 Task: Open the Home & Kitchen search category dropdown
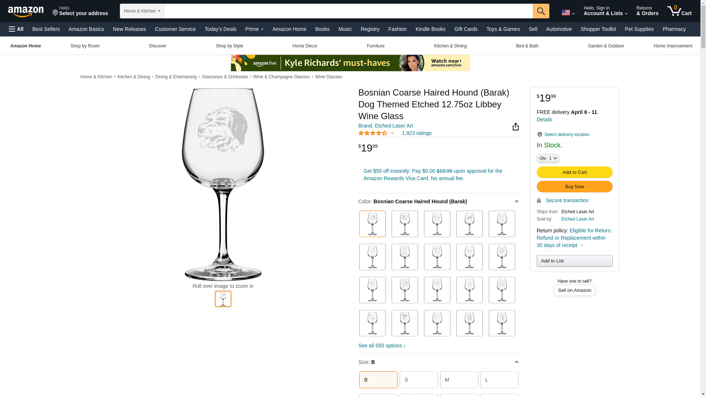142,11
